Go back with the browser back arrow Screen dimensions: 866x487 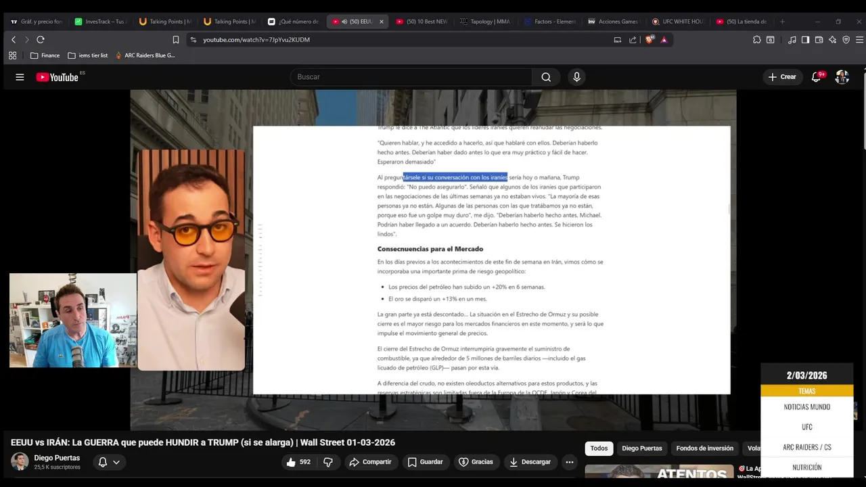(x=13, y=40)
